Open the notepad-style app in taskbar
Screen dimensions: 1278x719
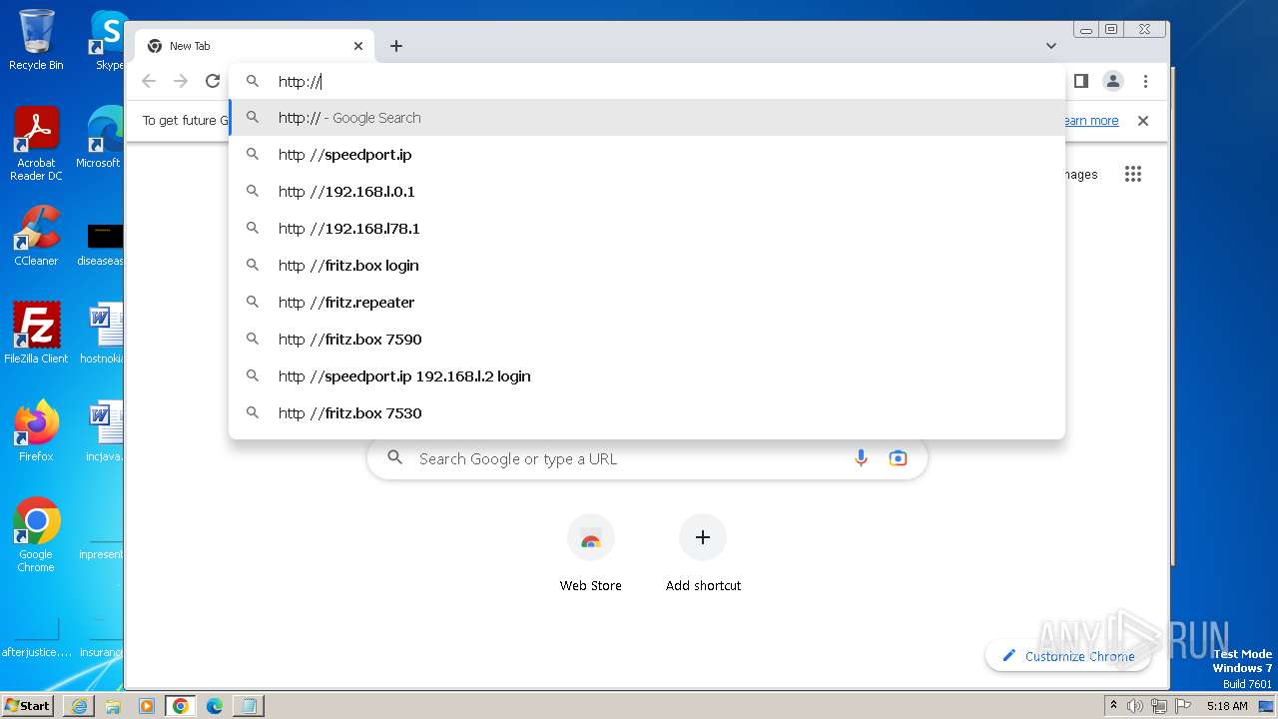(x=249, y=706)
